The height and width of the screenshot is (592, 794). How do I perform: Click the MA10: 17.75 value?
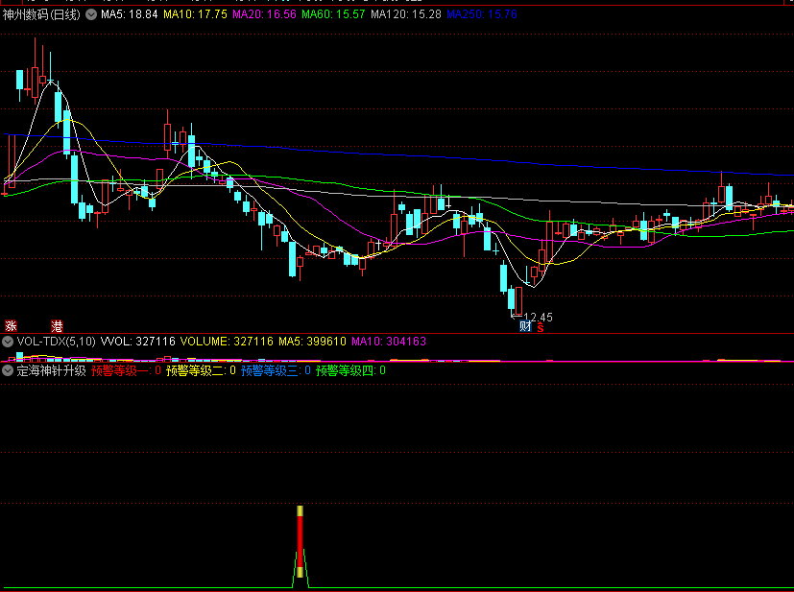tap(195, 14)
